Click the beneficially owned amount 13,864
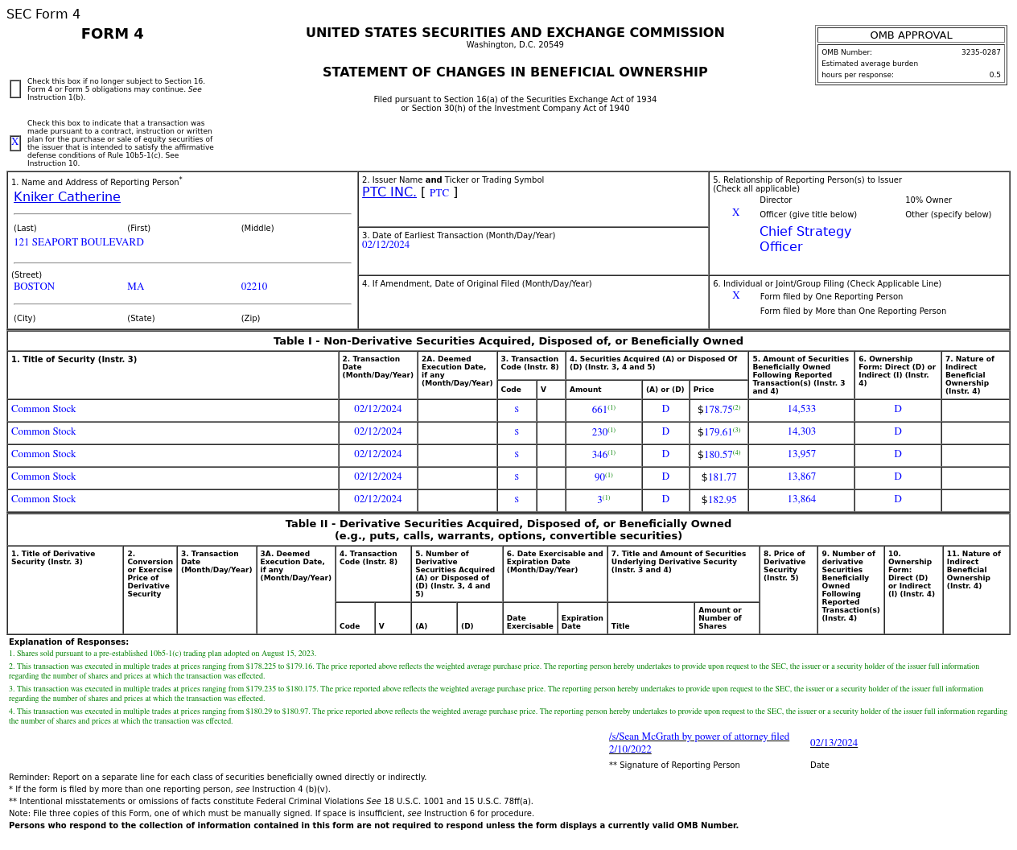 pos(801,499)
